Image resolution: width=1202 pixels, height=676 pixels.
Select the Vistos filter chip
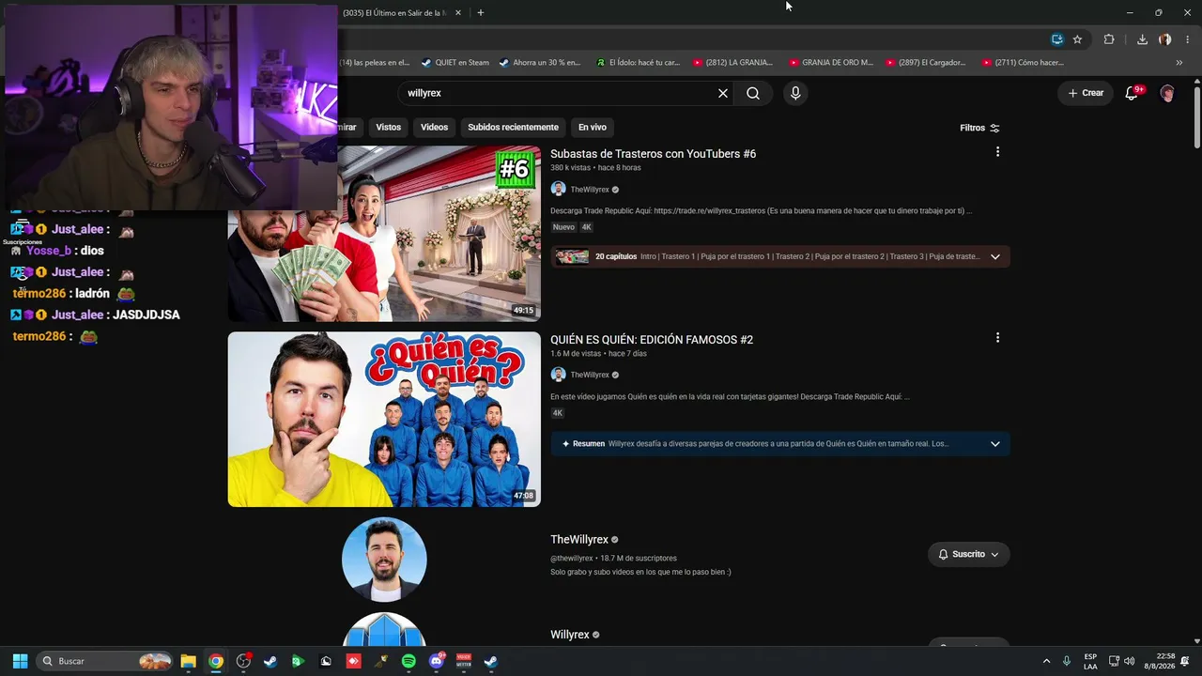[388, 127]
